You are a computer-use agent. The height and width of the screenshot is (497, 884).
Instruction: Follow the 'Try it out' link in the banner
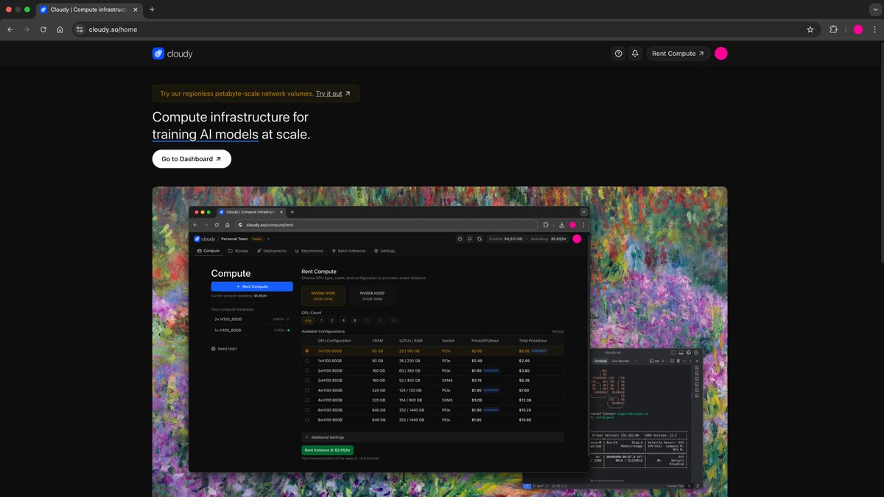[x=333, y=94]
